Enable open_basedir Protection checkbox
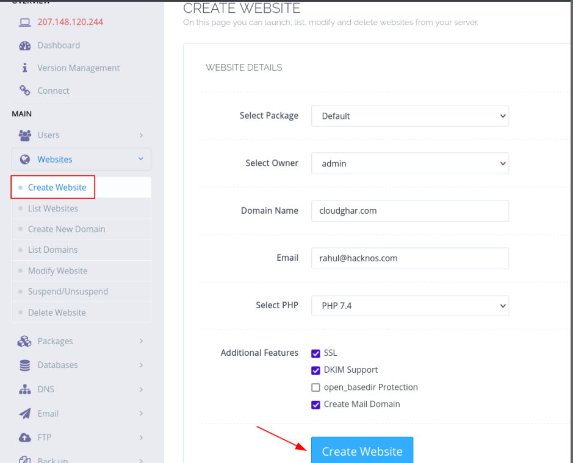This screenshot has width=573, height=463. coord(315,387)
